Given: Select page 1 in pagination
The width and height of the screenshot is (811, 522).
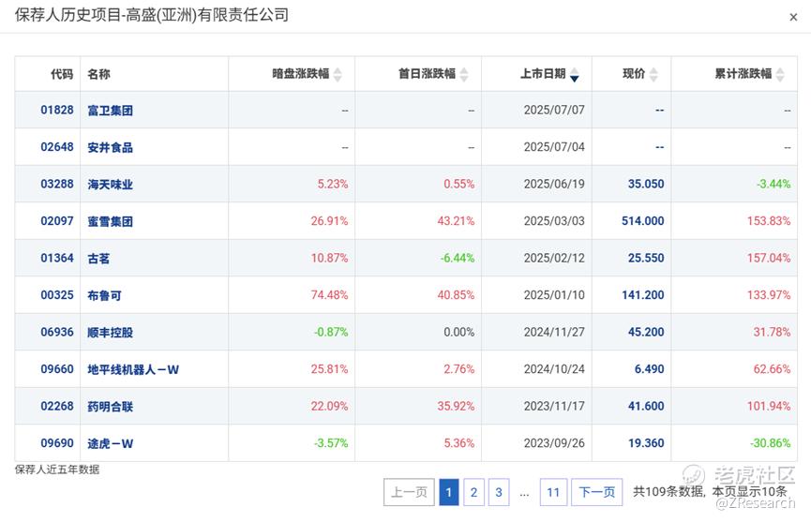Looking at the screenshot, I should (449, 492).
